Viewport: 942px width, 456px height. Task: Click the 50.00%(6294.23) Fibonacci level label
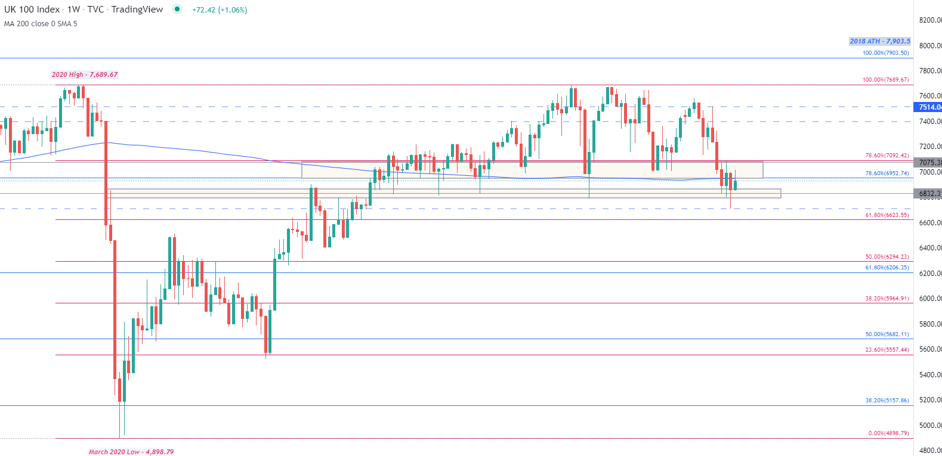click(887, 257)
